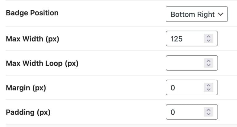Decrease Max Width using the down arrow
Screen dimensions: 237x127
[209, 41]
